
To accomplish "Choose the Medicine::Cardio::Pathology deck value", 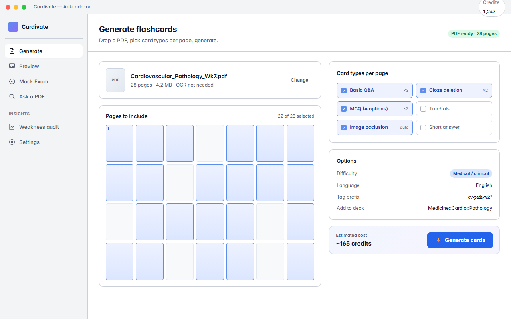I will 460,208.
